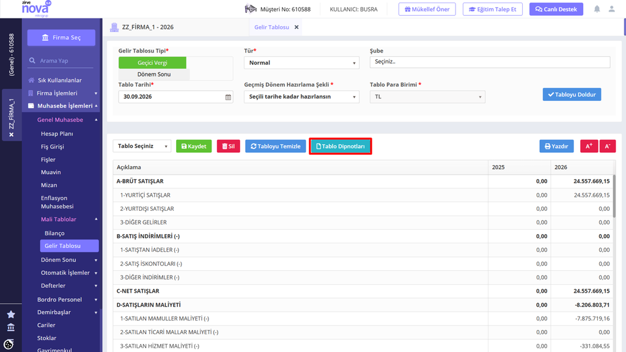Click the favorites star icon in left bar
626x352 pixels.
click(x=11, y=315)
